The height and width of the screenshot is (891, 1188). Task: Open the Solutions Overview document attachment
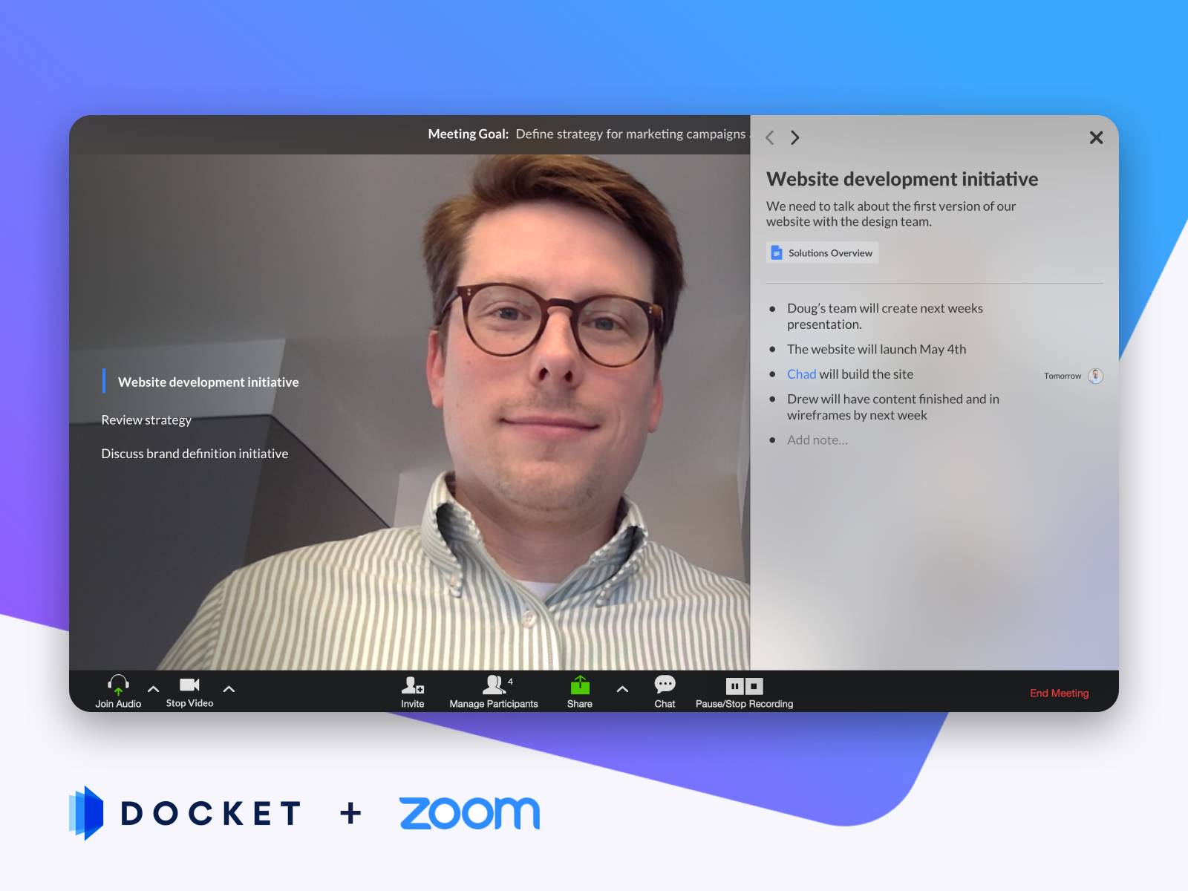coord(822,252)
